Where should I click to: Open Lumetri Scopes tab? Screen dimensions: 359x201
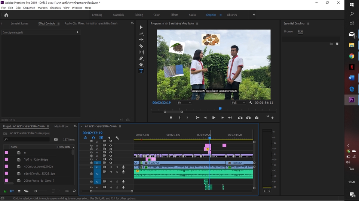(19, 23)
